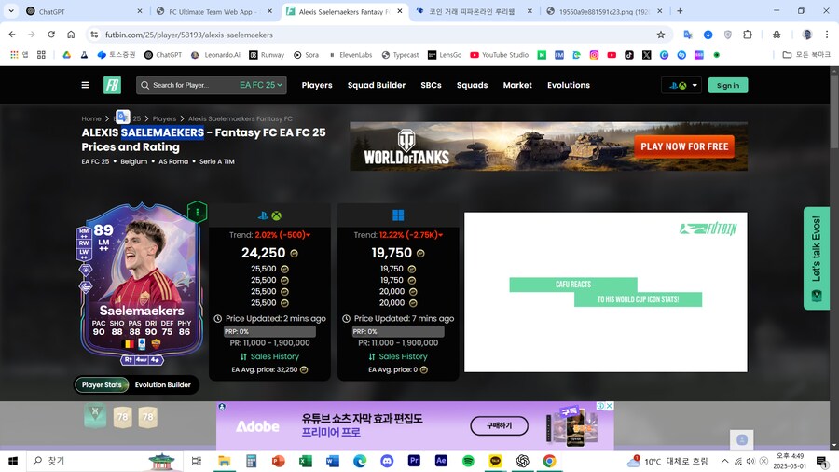The image size is (839, 472).
Task: Open the Players menu
Action: (x=317, y=85)
